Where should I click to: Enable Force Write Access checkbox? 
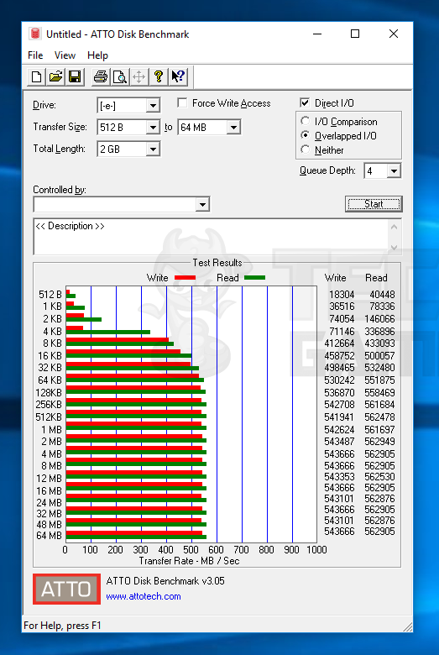click(182, 102)
